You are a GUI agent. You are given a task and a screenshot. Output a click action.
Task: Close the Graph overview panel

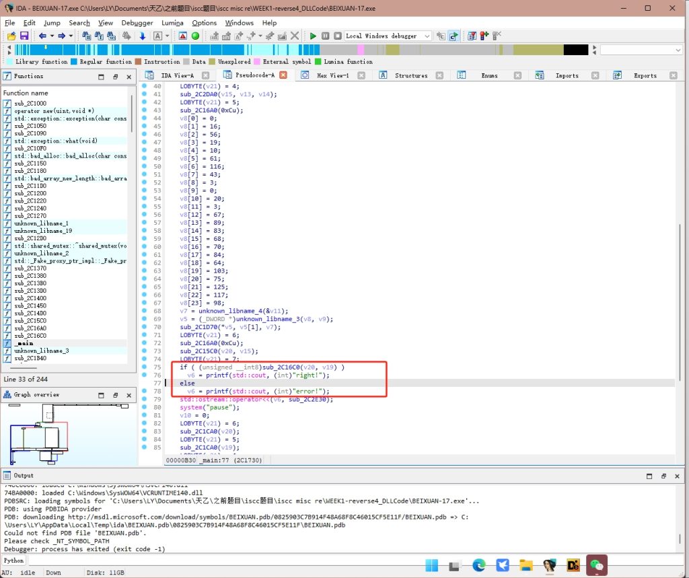point(129,395)
